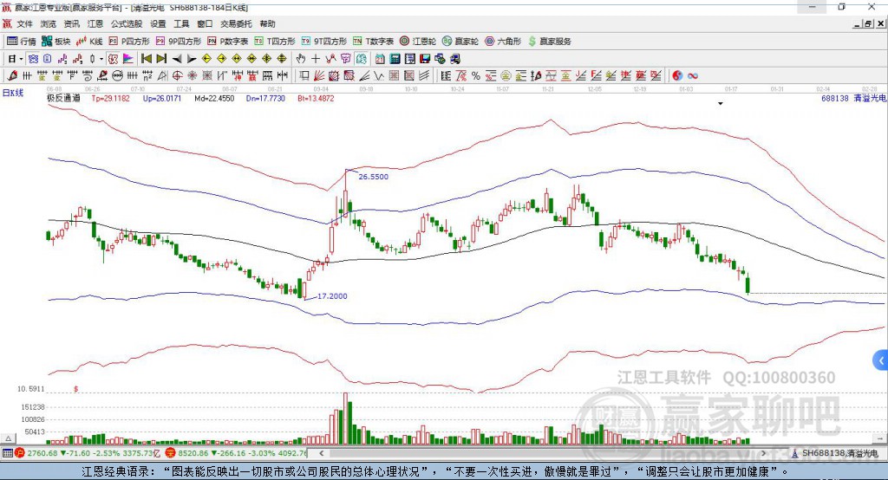Click the 深 Shenzhen index status icon

[x=171, y=453]
